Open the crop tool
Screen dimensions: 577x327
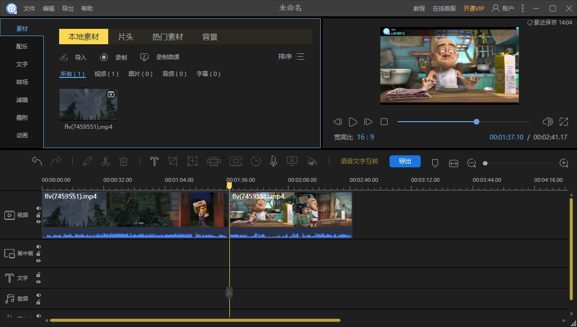(x=173, y=162)
